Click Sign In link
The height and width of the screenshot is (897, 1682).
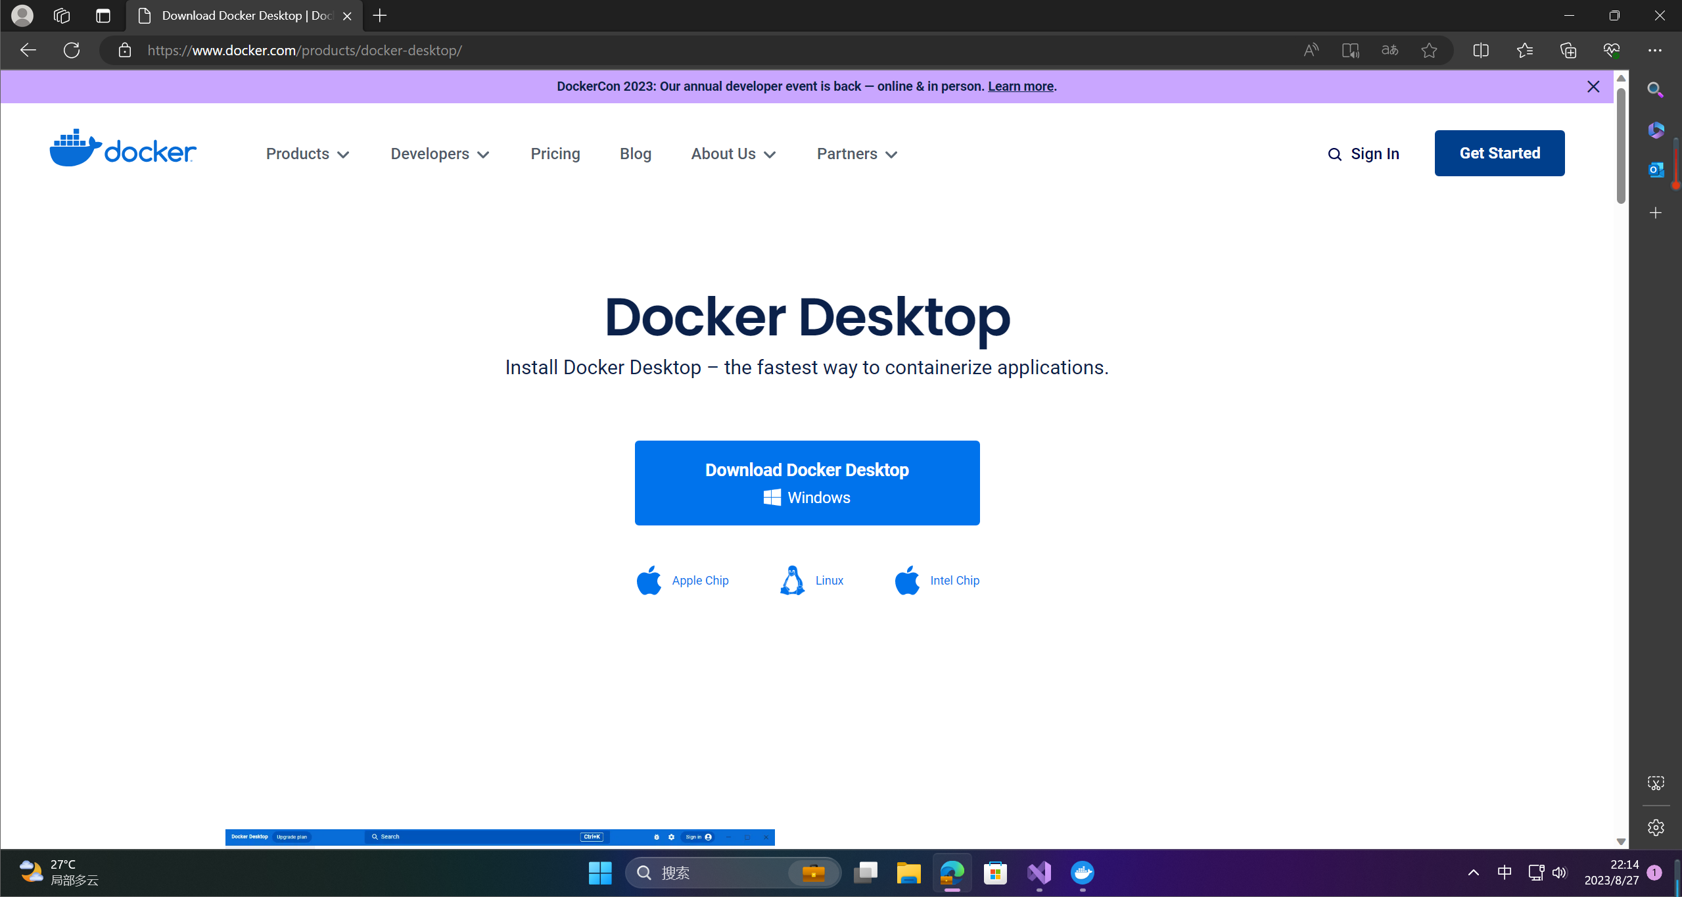pos(1375,154)
